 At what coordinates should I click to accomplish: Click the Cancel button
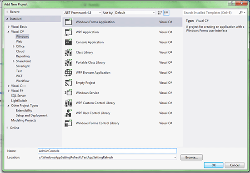235,165
